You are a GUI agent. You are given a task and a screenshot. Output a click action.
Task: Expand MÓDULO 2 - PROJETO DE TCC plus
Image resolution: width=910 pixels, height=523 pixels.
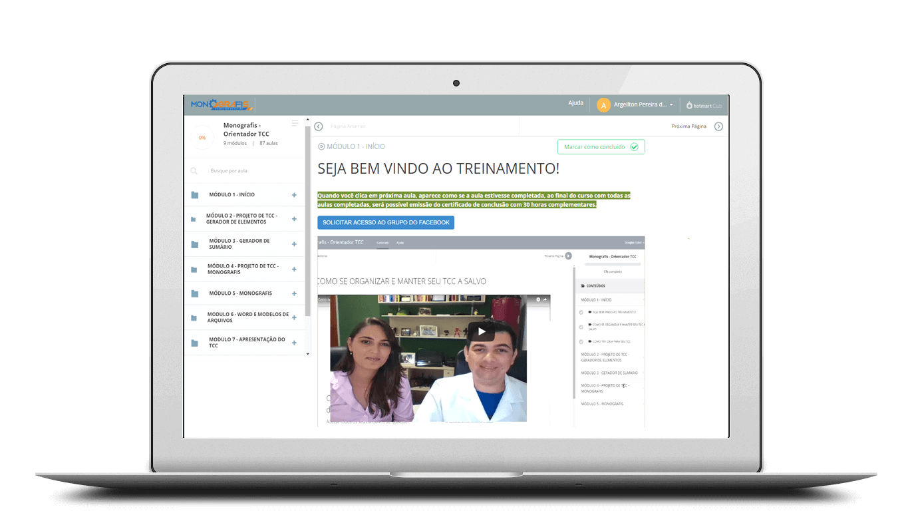(294, 219)
